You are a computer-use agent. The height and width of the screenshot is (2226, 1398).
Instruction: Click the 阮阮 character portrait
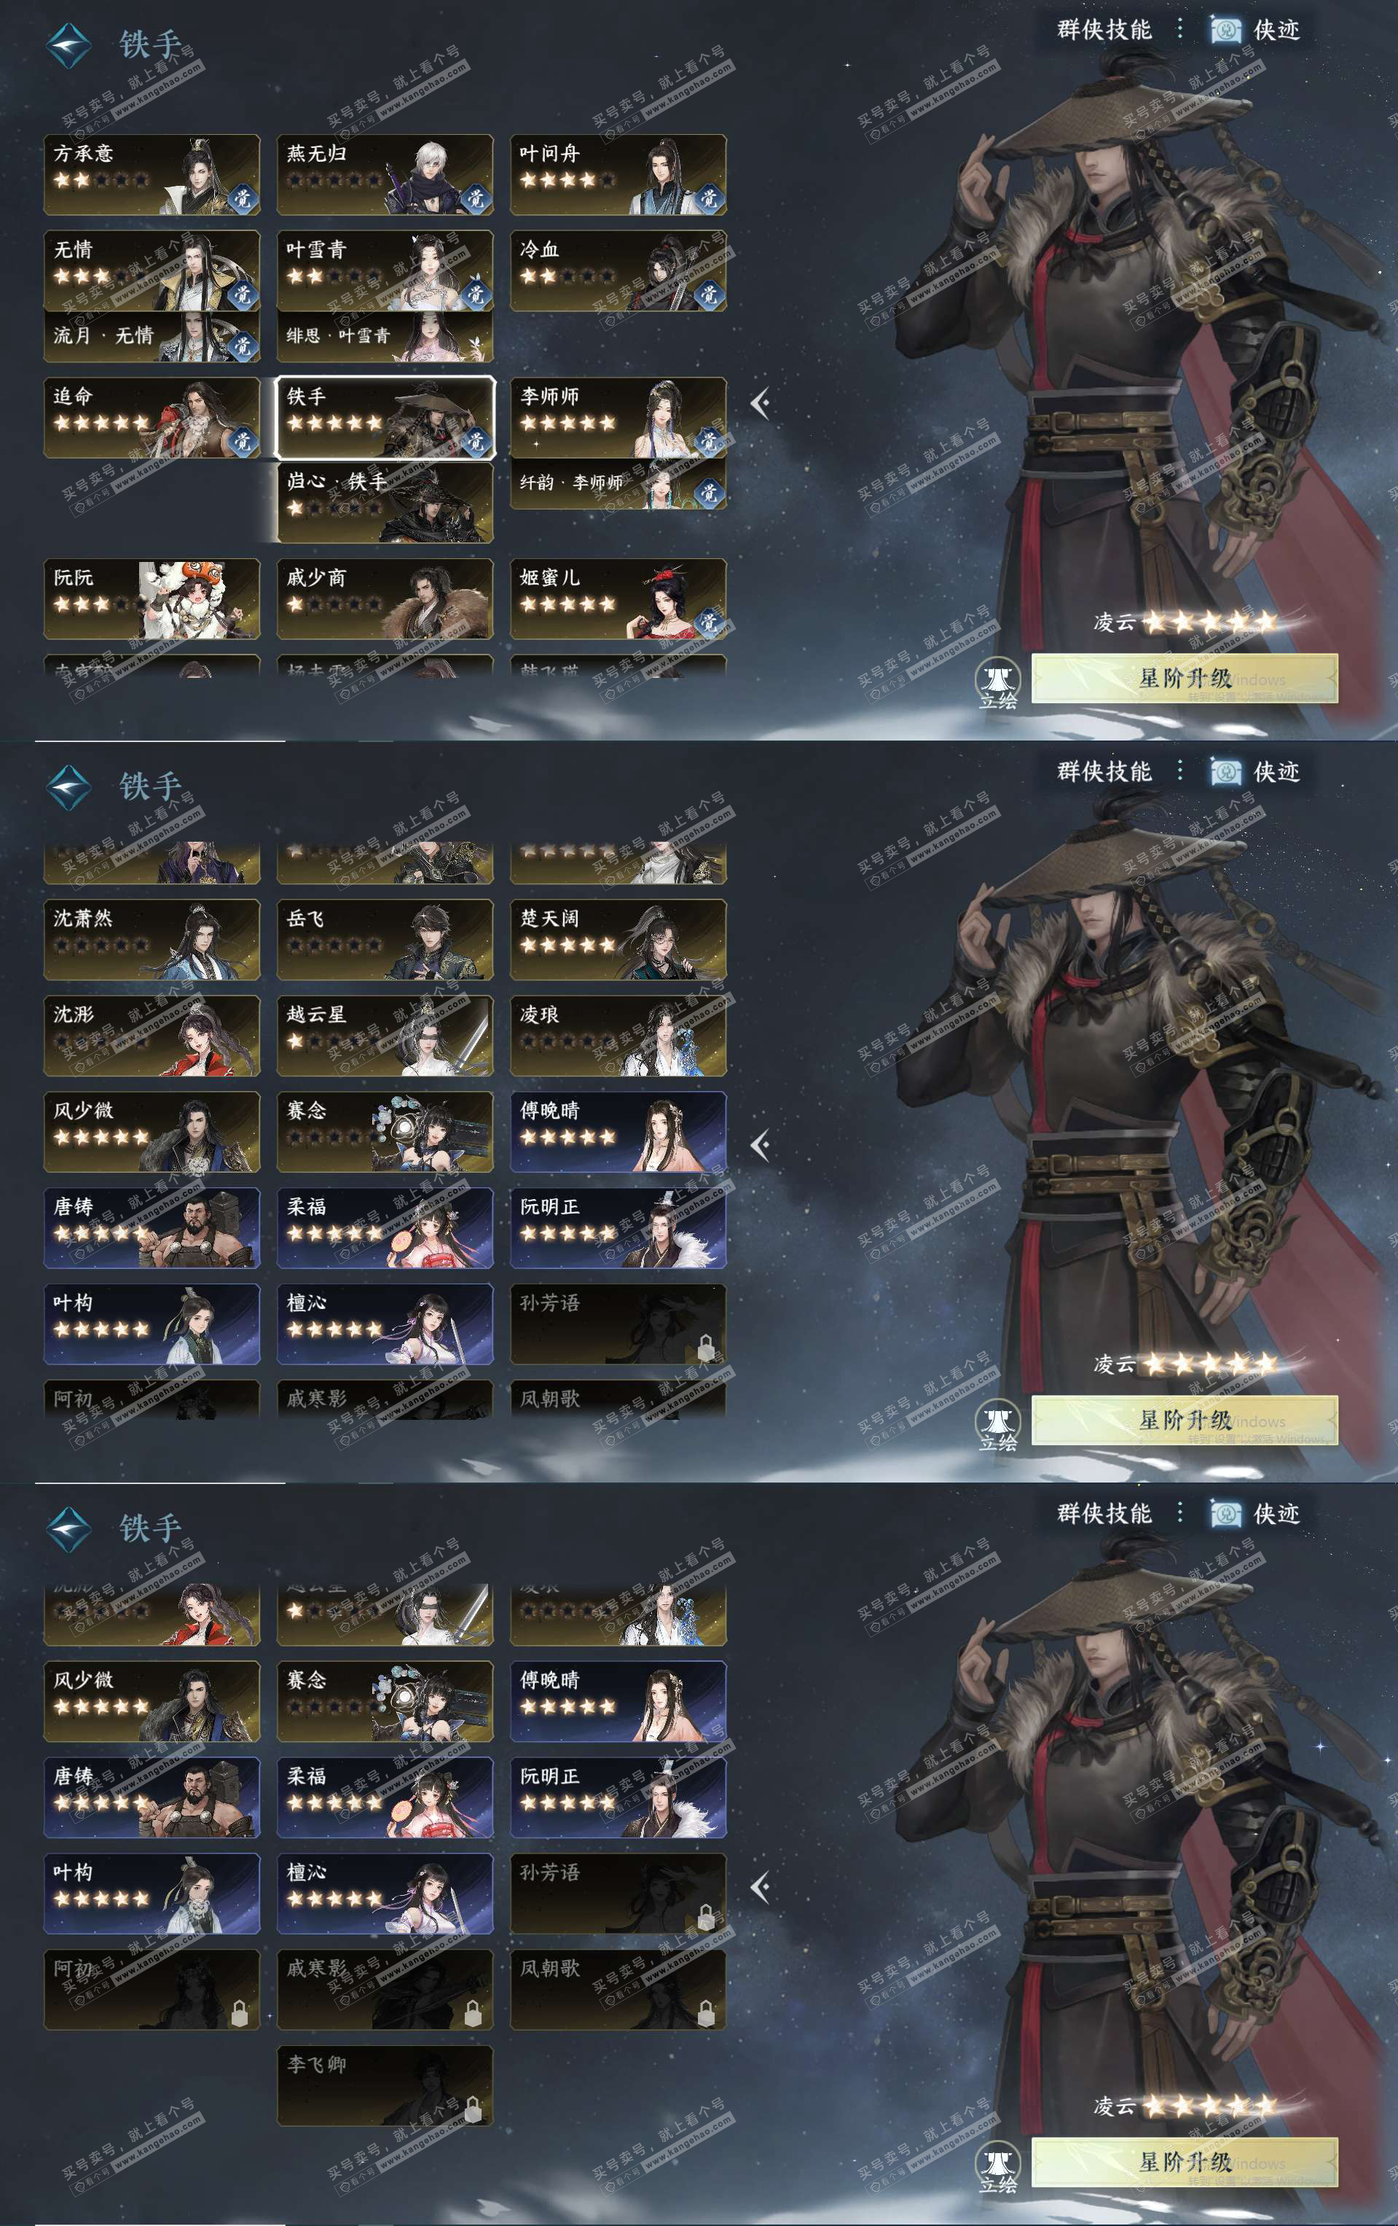point(194,599)
